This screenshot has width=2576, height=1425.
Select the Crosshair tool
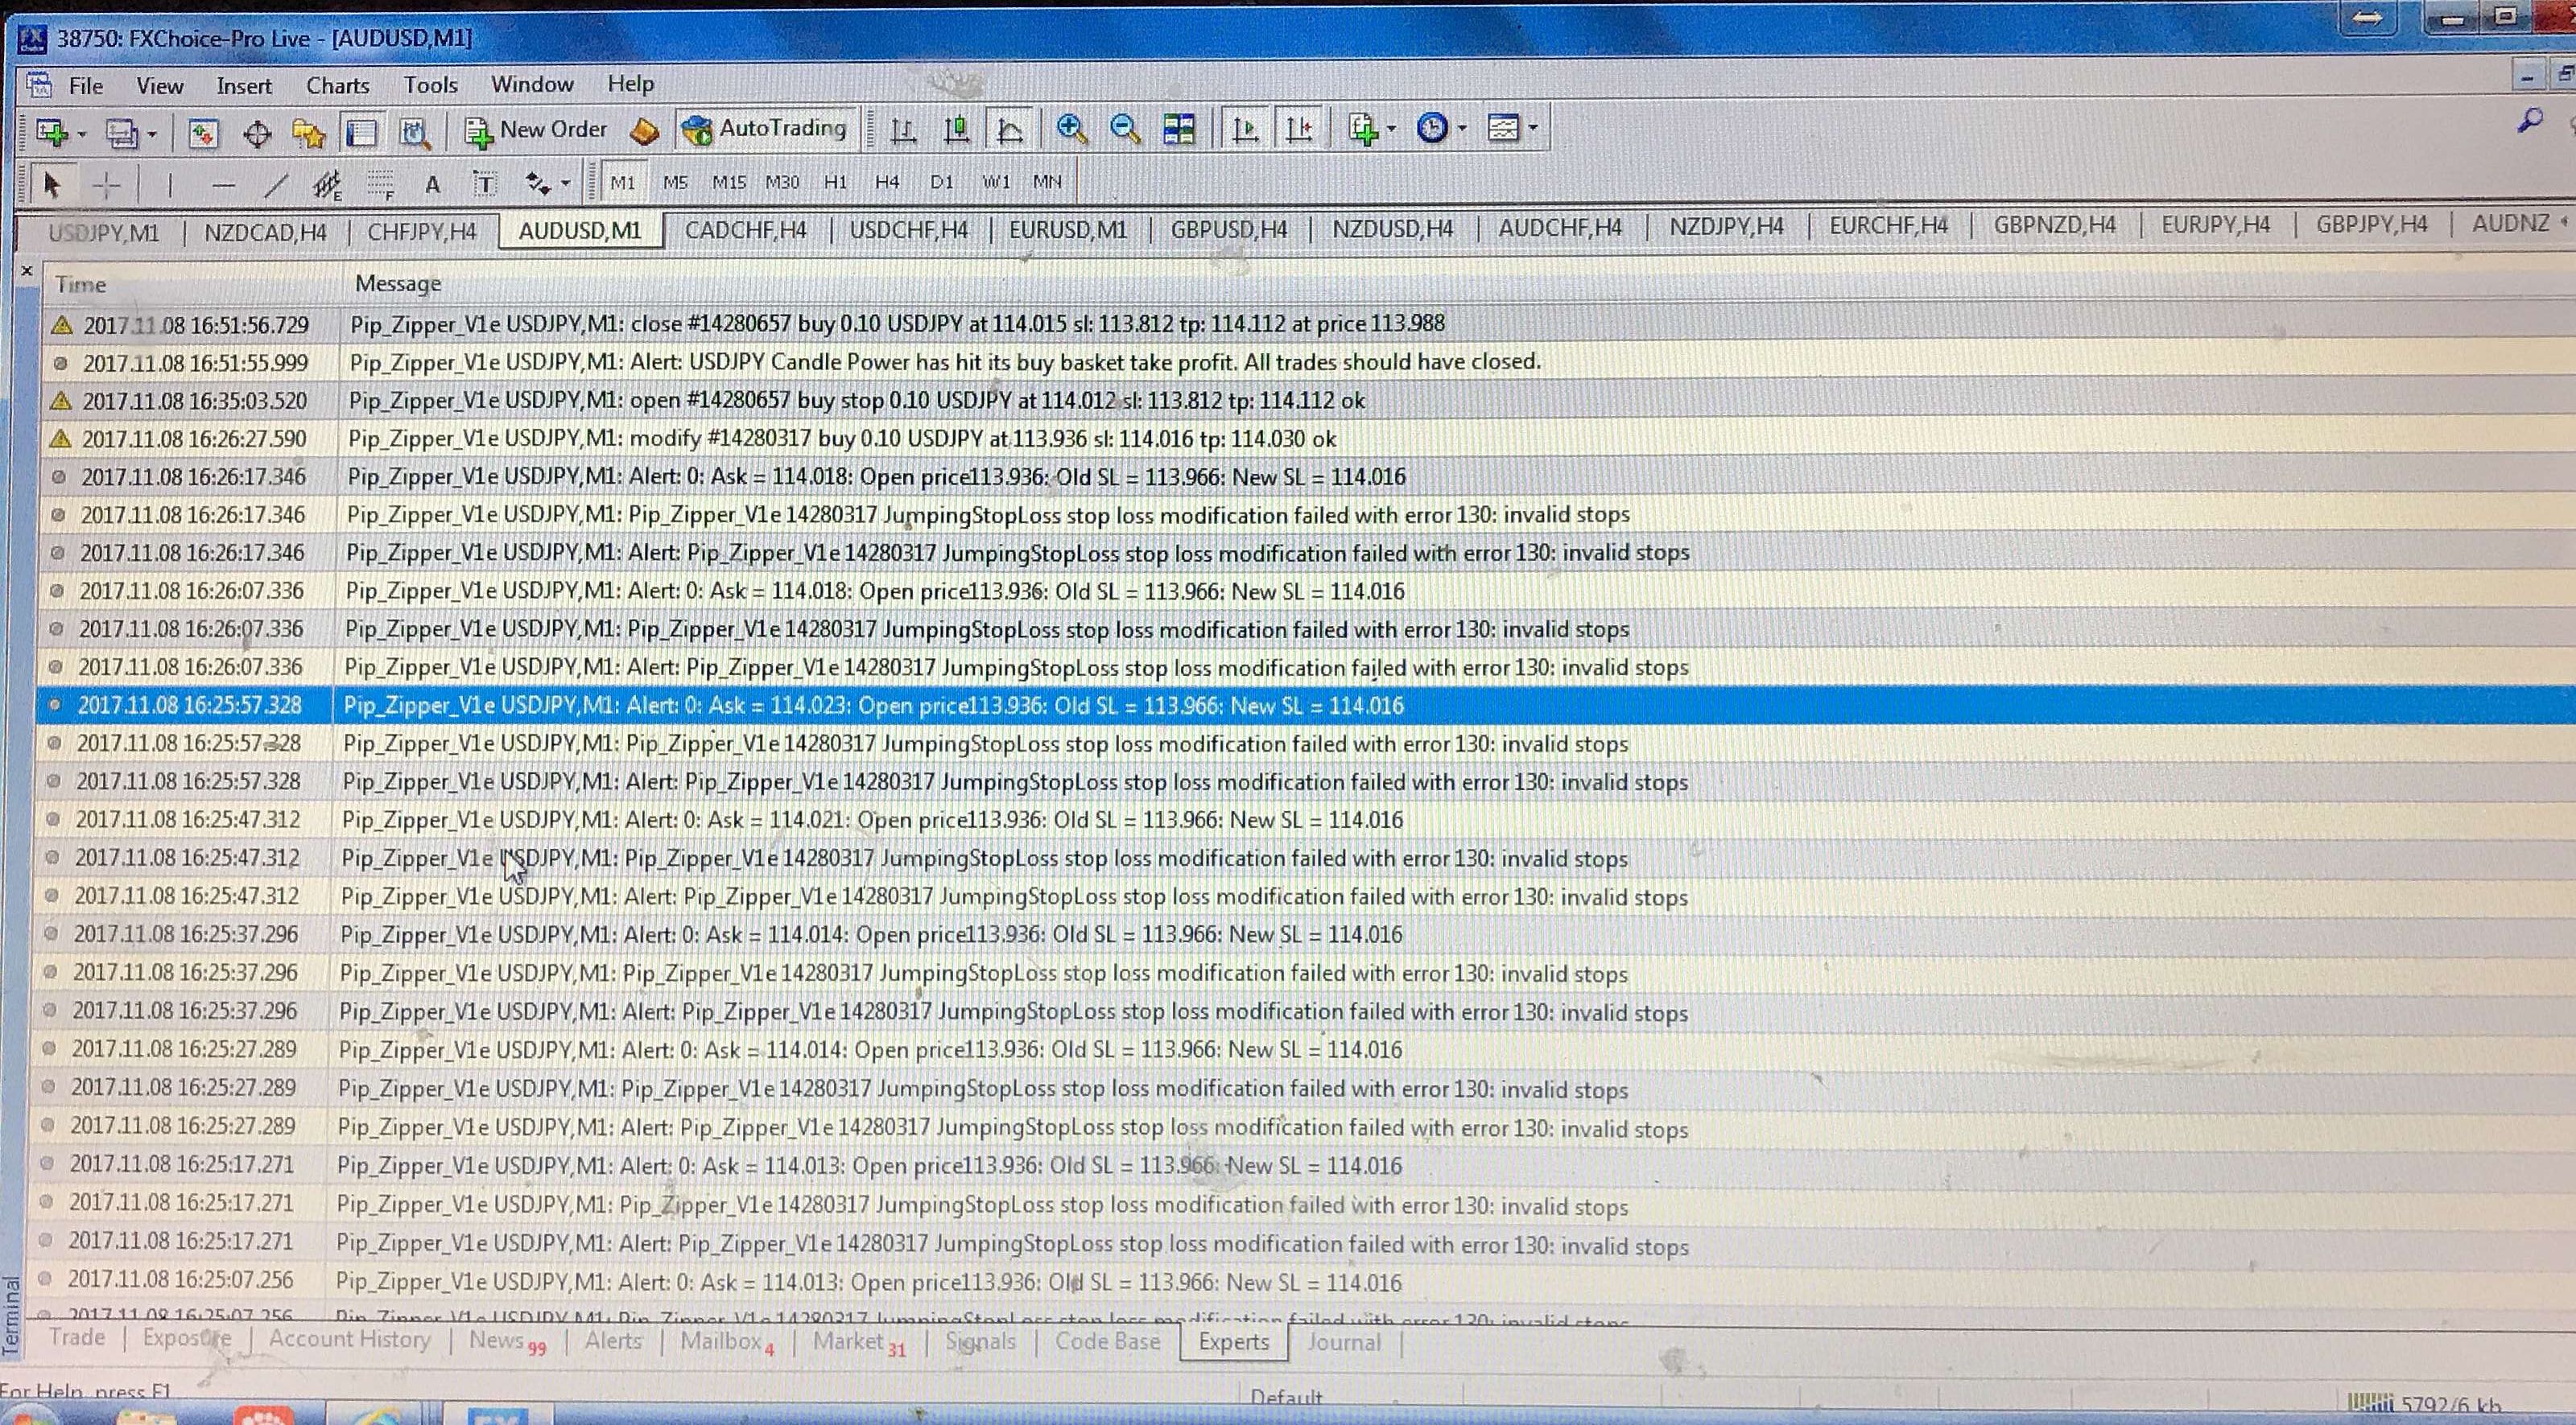pos(106,184)
